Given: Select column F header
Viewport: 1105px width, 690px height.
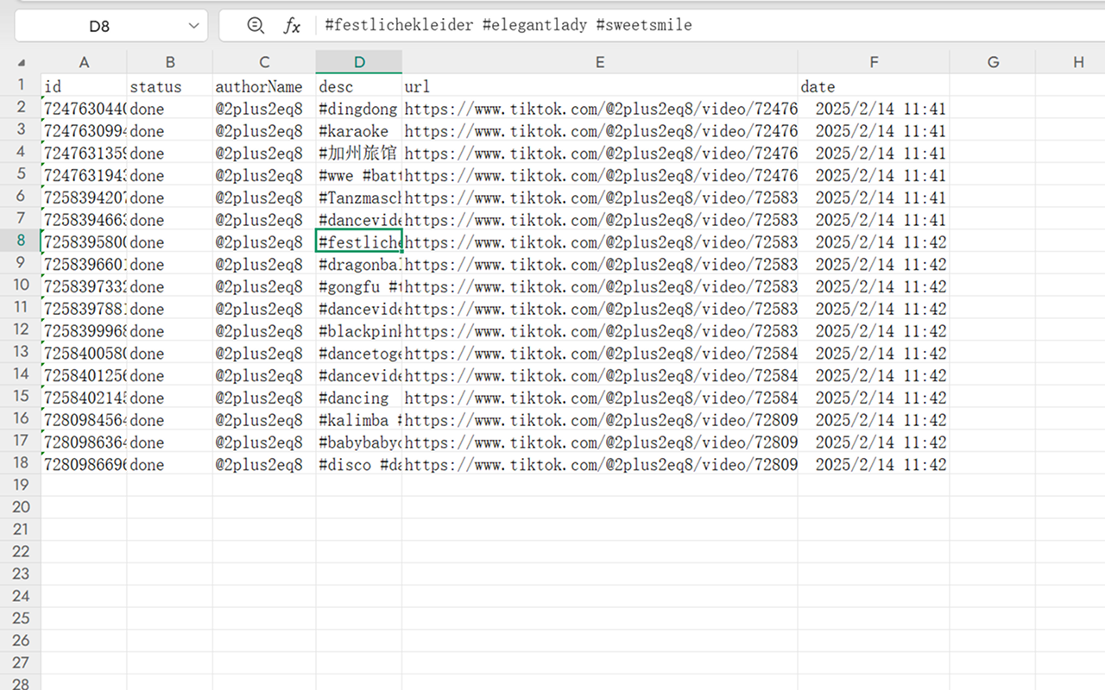Looking at the screenshot, I should [x=874, y=62].
